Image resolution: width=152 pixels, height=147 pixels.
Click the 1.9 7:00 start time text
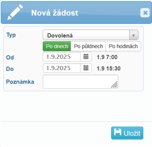click(107, 57)
